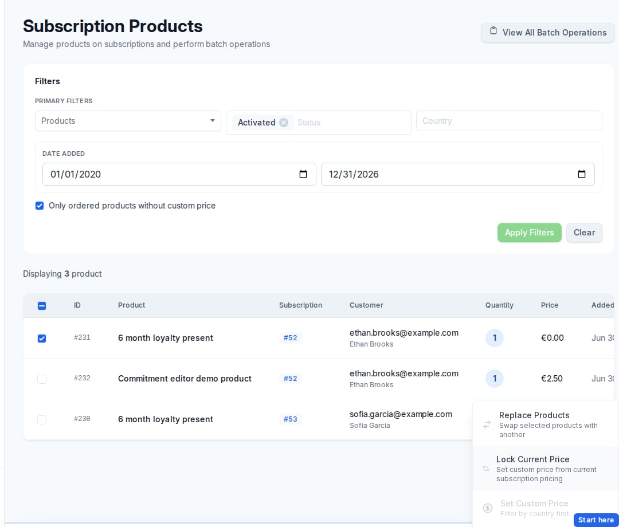Open the end date calendar picker icon

coord(581,174)
